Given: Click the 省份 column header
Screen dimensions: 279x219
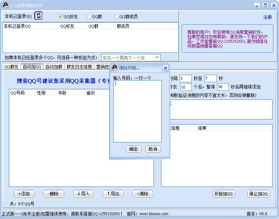Looking at the screenshot, I should 97,93.
